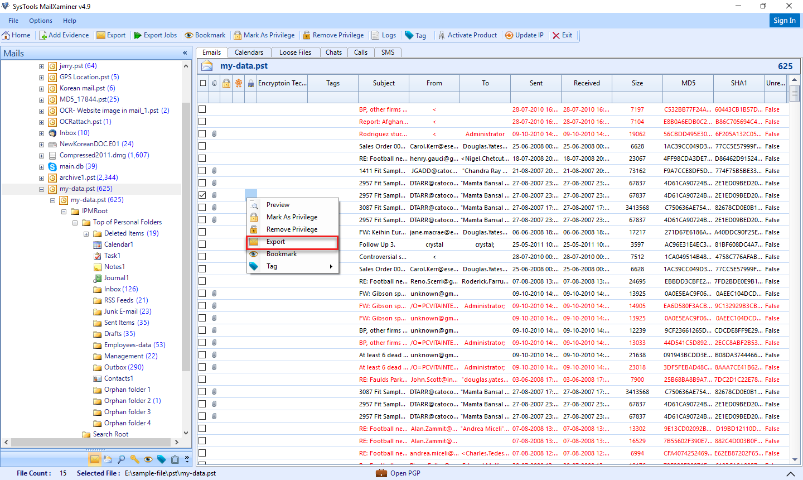Click the tag icon in bottom bar

(x=161, y=459)
